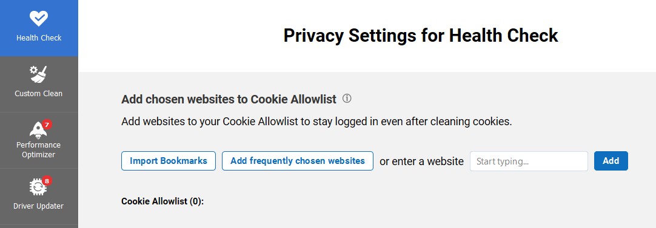Show info tooltip beside Cookie Allowlist heading
Screen dimensions: 656x228
(347, 99)
